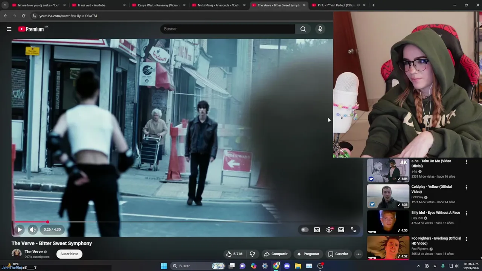The height and width of the screenshot is (271, 482).
Task: Open the YouTube guide hamburger menu
Action: tap(9, 29)
